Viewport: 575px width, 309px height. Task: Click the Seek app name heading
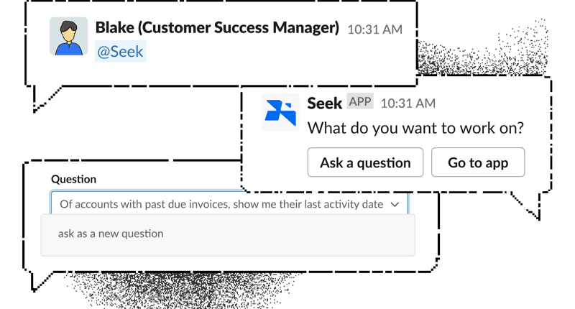pos(324,103)
